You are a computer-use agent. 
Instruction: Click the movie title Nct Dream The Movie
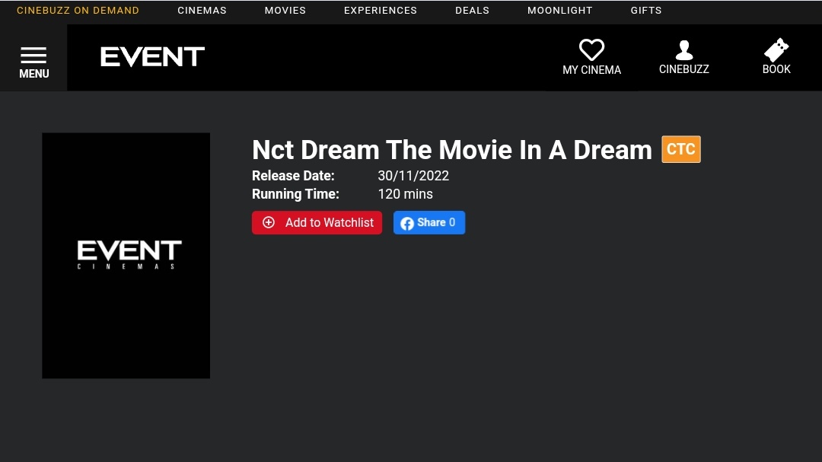pyautogui.click(x=451, y=150)
